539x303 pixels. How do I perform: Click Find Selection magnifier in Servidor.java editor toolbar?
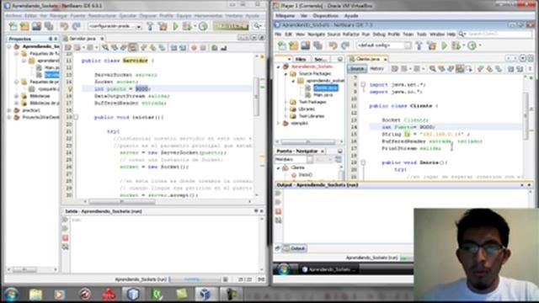[105, 48]
